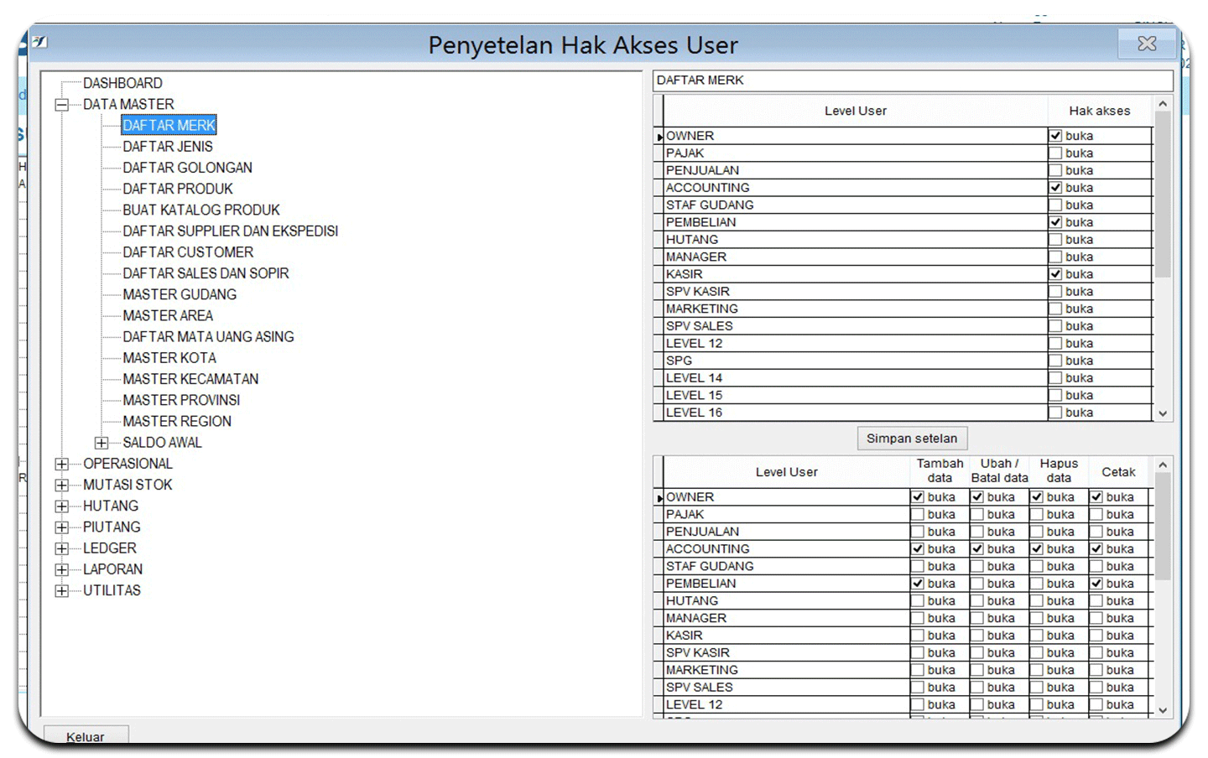Check Tambah data for KASIR row
1208x758 pixels.
coord(918,636)
